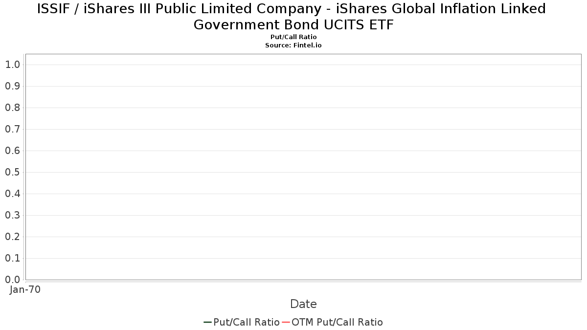The image size is (587, 330).
Task: Click the 0.5 y-axis tick label
Action: coord(12,172)
